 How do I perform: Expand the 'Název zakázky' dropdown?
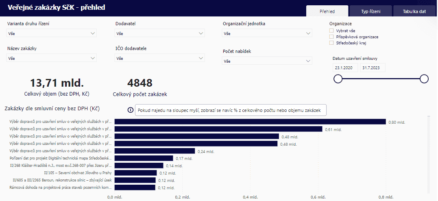pyautogui.click(x=52, y=58)
